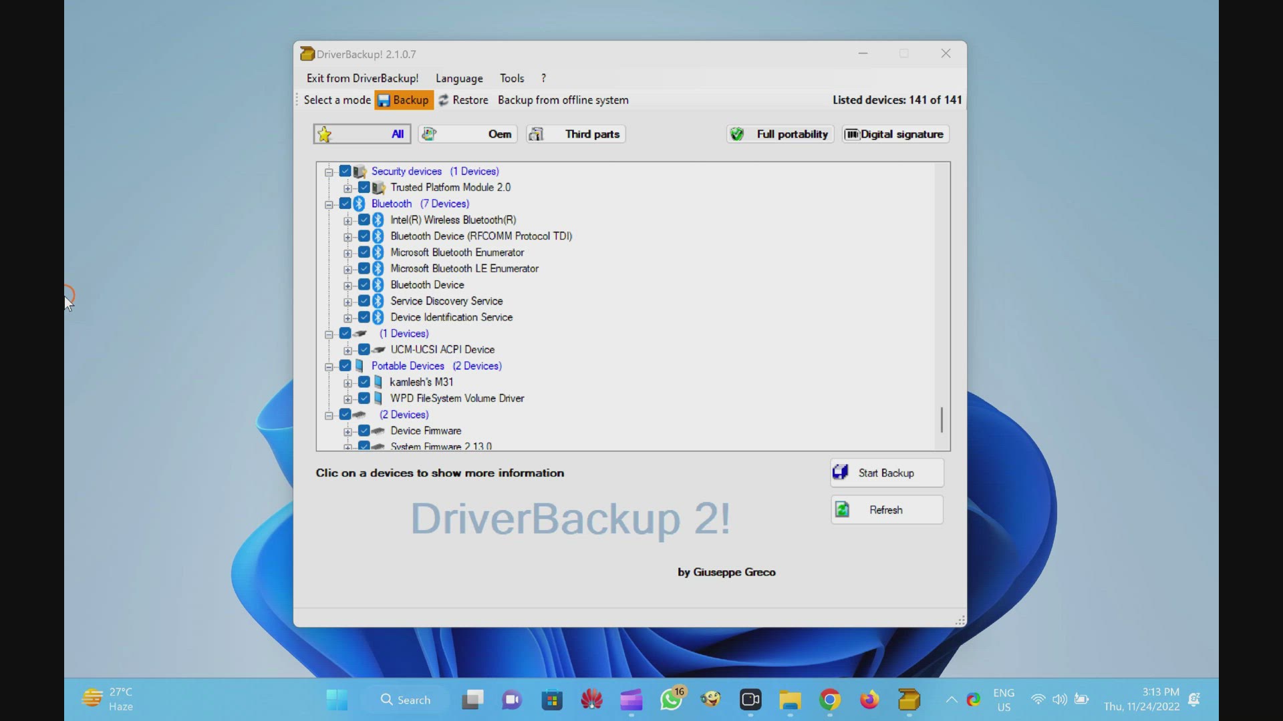This screenshot has width=1283, height=721.
Task: Click Bluetooth icon beside Service Discovery Service
Action: [378, 301]
